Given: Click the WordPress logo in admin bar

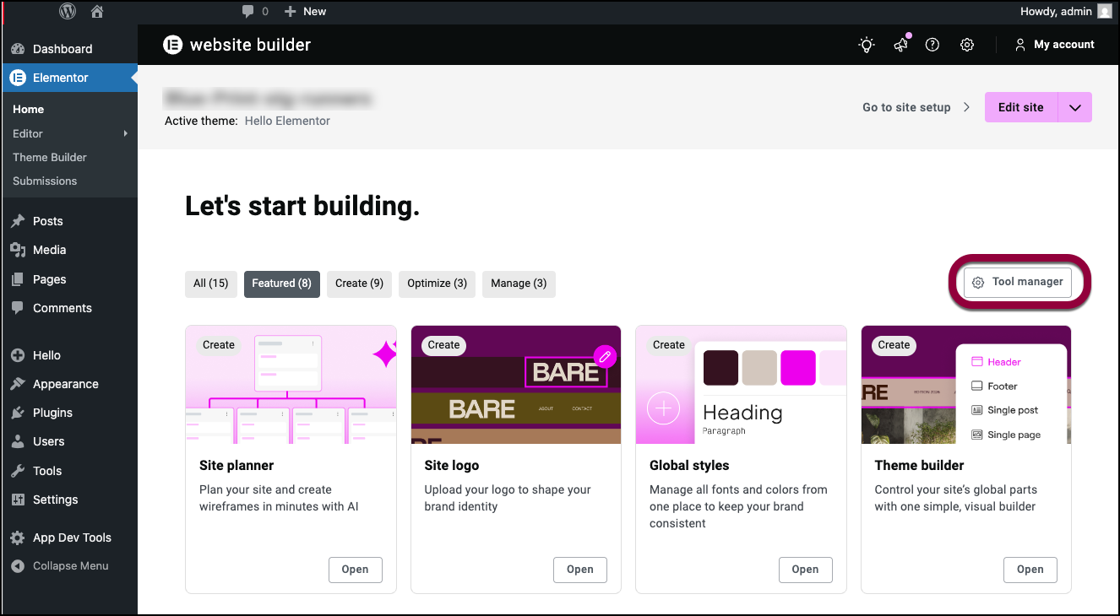Looking at the screenshot, I should tap(68, 11).
